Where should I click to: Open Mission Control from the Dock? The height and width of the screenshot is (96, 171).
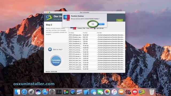[x=66, y=92]
